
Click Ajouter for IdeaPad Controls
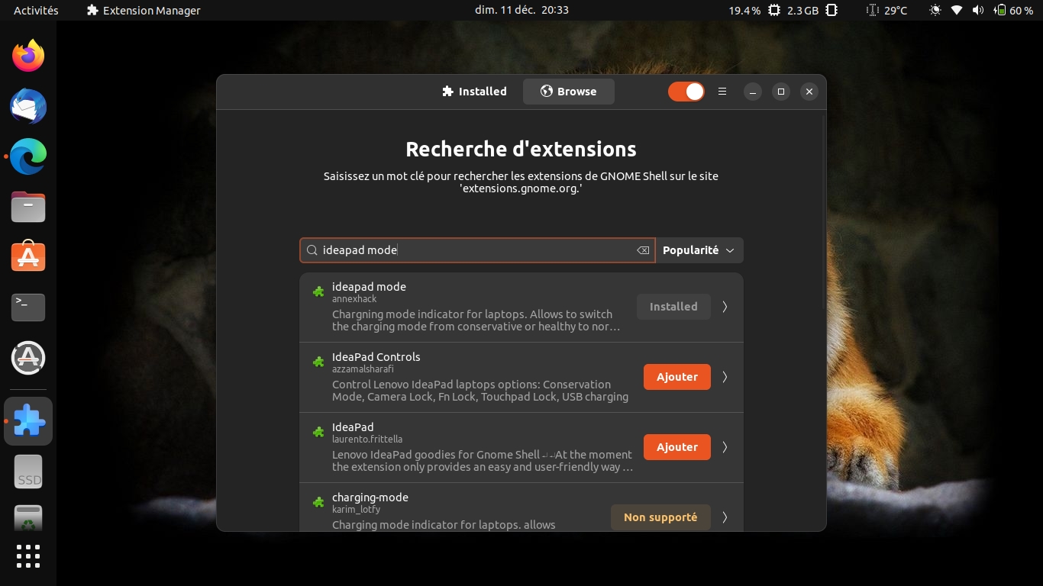click(x=676, y=377)
